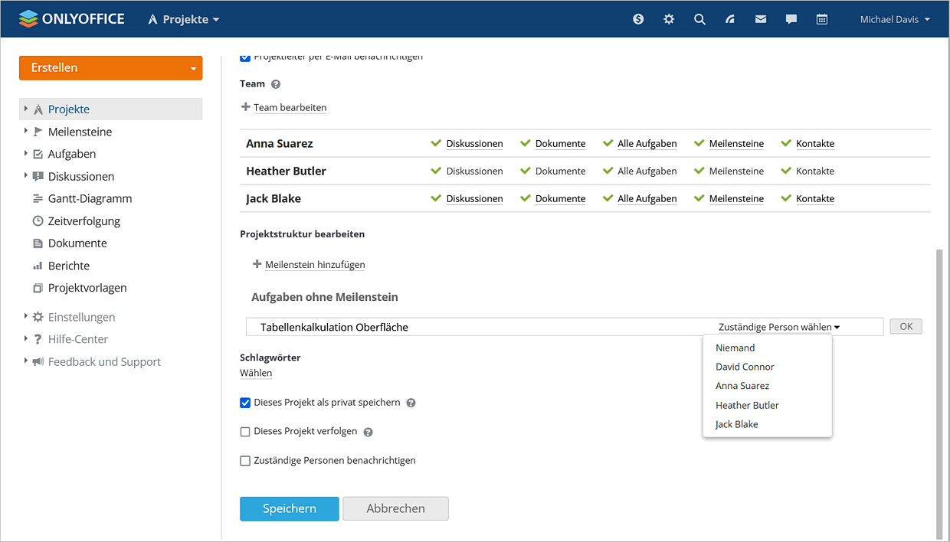The height and width of the screenshot is (542, 950).
Task: Click the Diskussionen sidebar icon
Action: point(38,176)
